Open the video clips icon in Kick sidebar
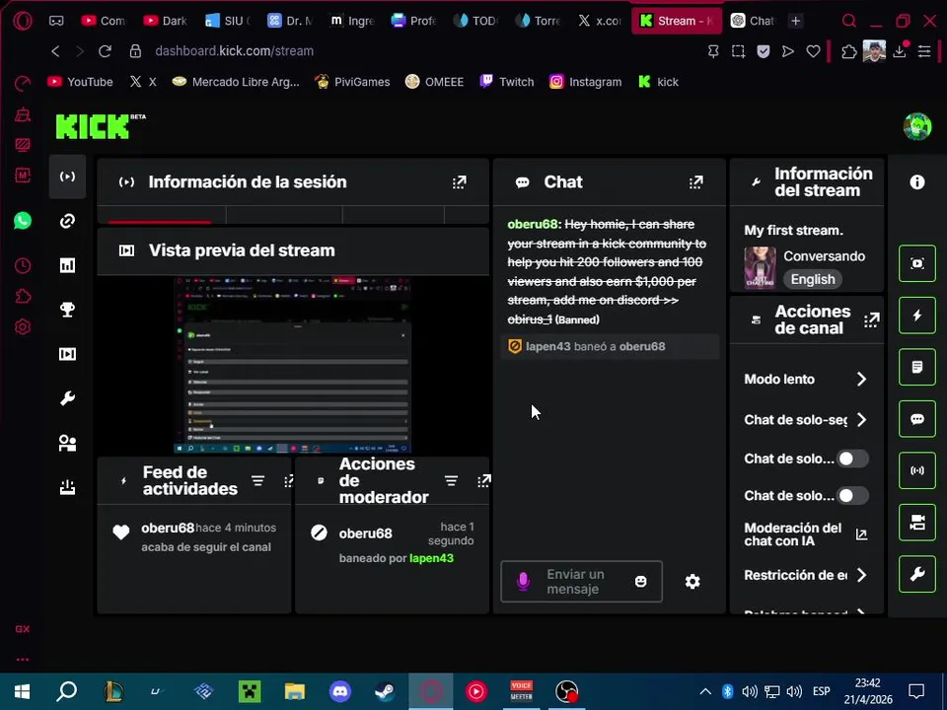The image size is (947, 710). (x=67, y=354)
